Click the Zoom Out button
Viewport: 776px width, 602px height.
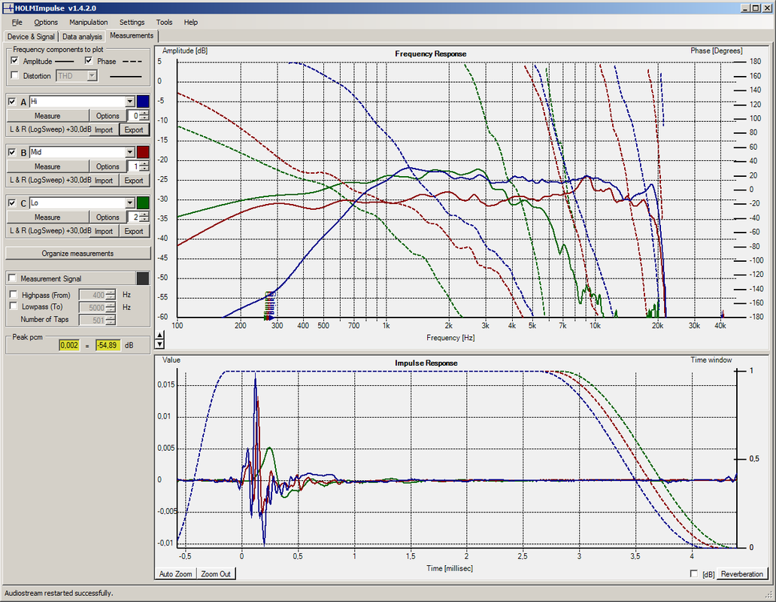[216, 573]
